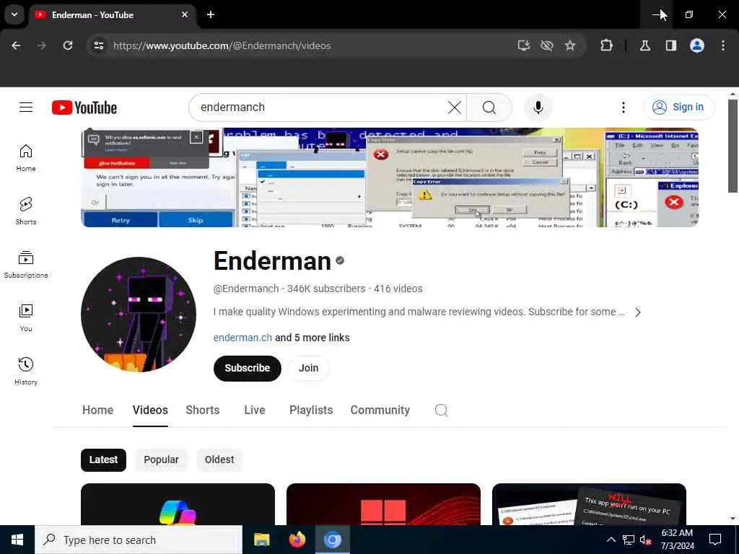Image resolution: width=739 pixels, height=554 pixels.
Task: Open YouTube settings three-dot menu
Action: pos(623,107)
